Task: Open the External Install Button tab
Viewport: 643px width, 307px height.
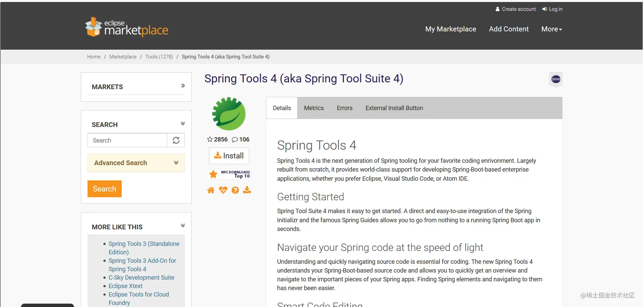Action: tap(394, 108)
